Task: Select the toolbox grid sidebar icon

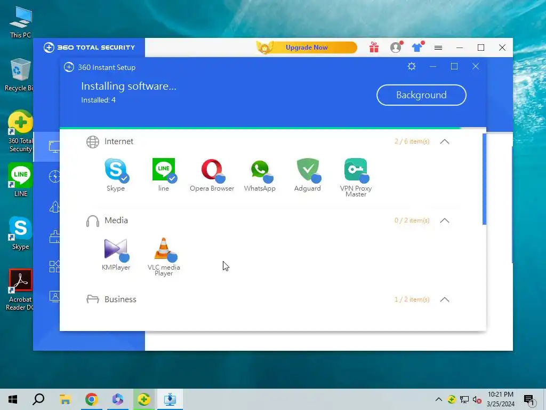Action: click(55, 267)
